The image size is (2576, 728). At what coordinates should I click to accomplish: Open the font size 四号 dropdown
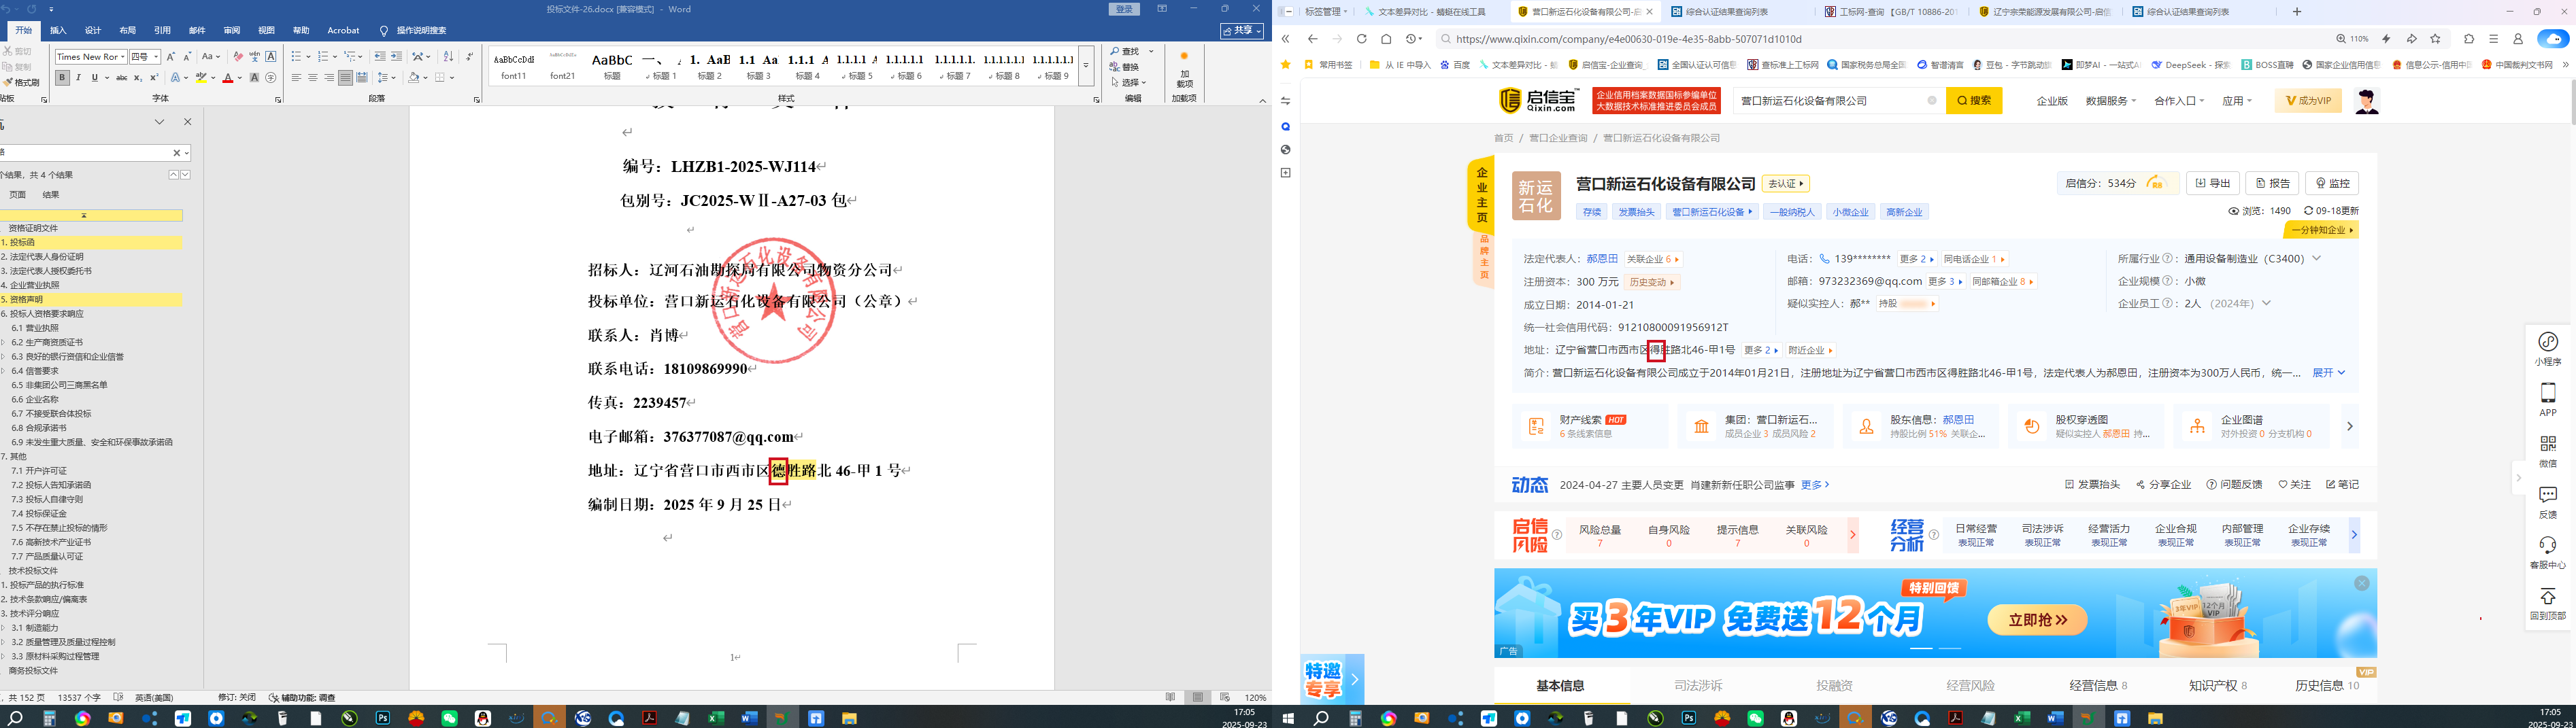click(156, 57)
